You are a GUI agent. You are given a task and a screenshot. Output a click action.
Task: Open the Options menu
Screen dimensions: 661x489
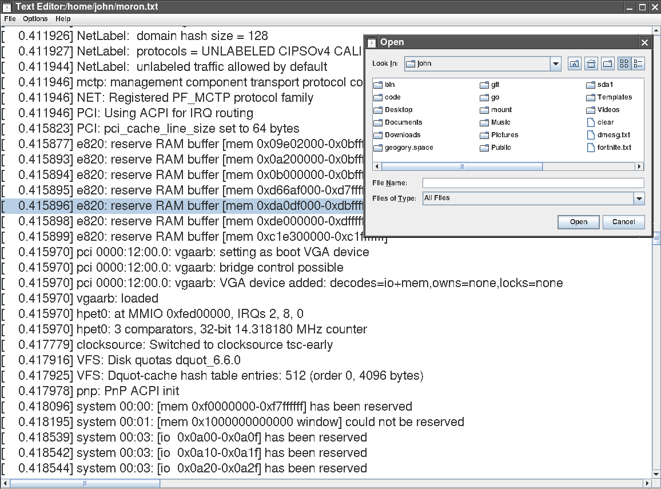(35, 19)
